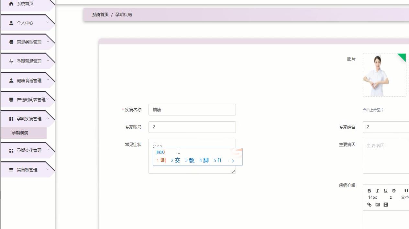Click the person icon beside 个人中心
409x229 pixels.
tap(11, 23)
